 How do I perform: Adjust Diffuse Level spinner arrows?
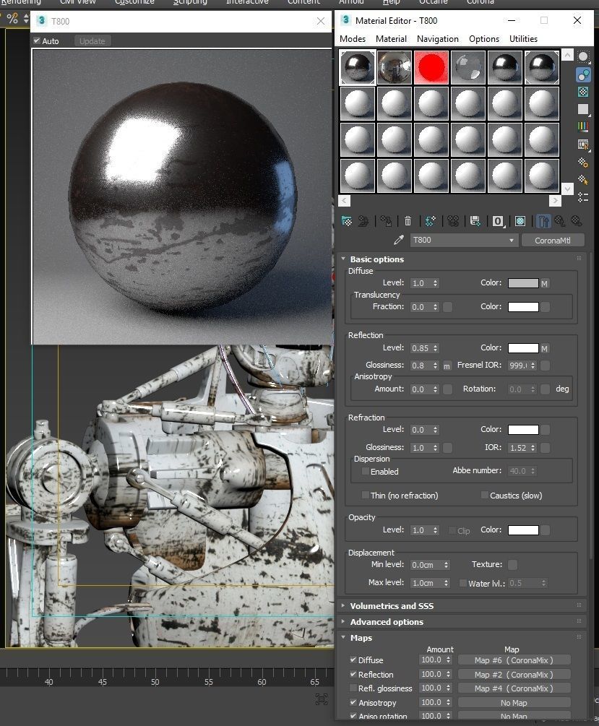pos(435,283)
